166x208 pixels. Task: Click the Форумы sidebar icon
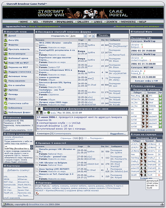click(6, 45)
